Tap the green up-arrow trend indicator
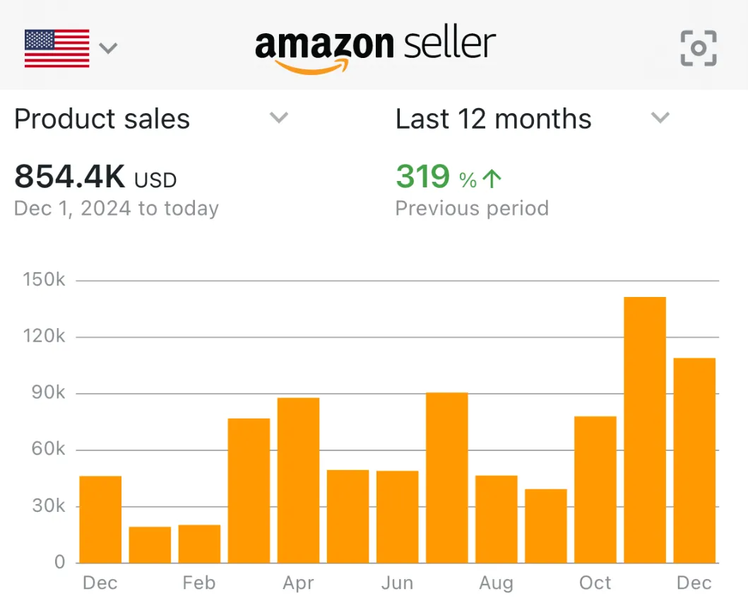This screenshot has width=748, height=601. (x=492, y=179)
